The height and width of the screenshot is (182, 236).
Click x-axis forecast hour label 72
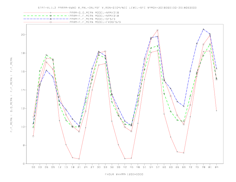pyautogui.click(x=190, y=167)
